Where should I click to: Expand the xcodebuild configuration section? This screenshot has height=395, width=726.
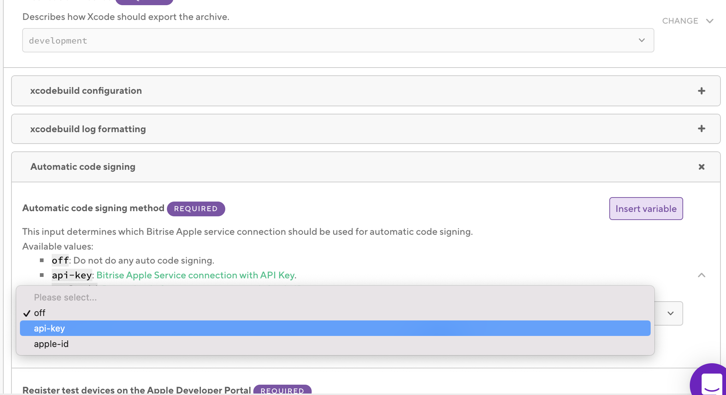pos(86,91)
